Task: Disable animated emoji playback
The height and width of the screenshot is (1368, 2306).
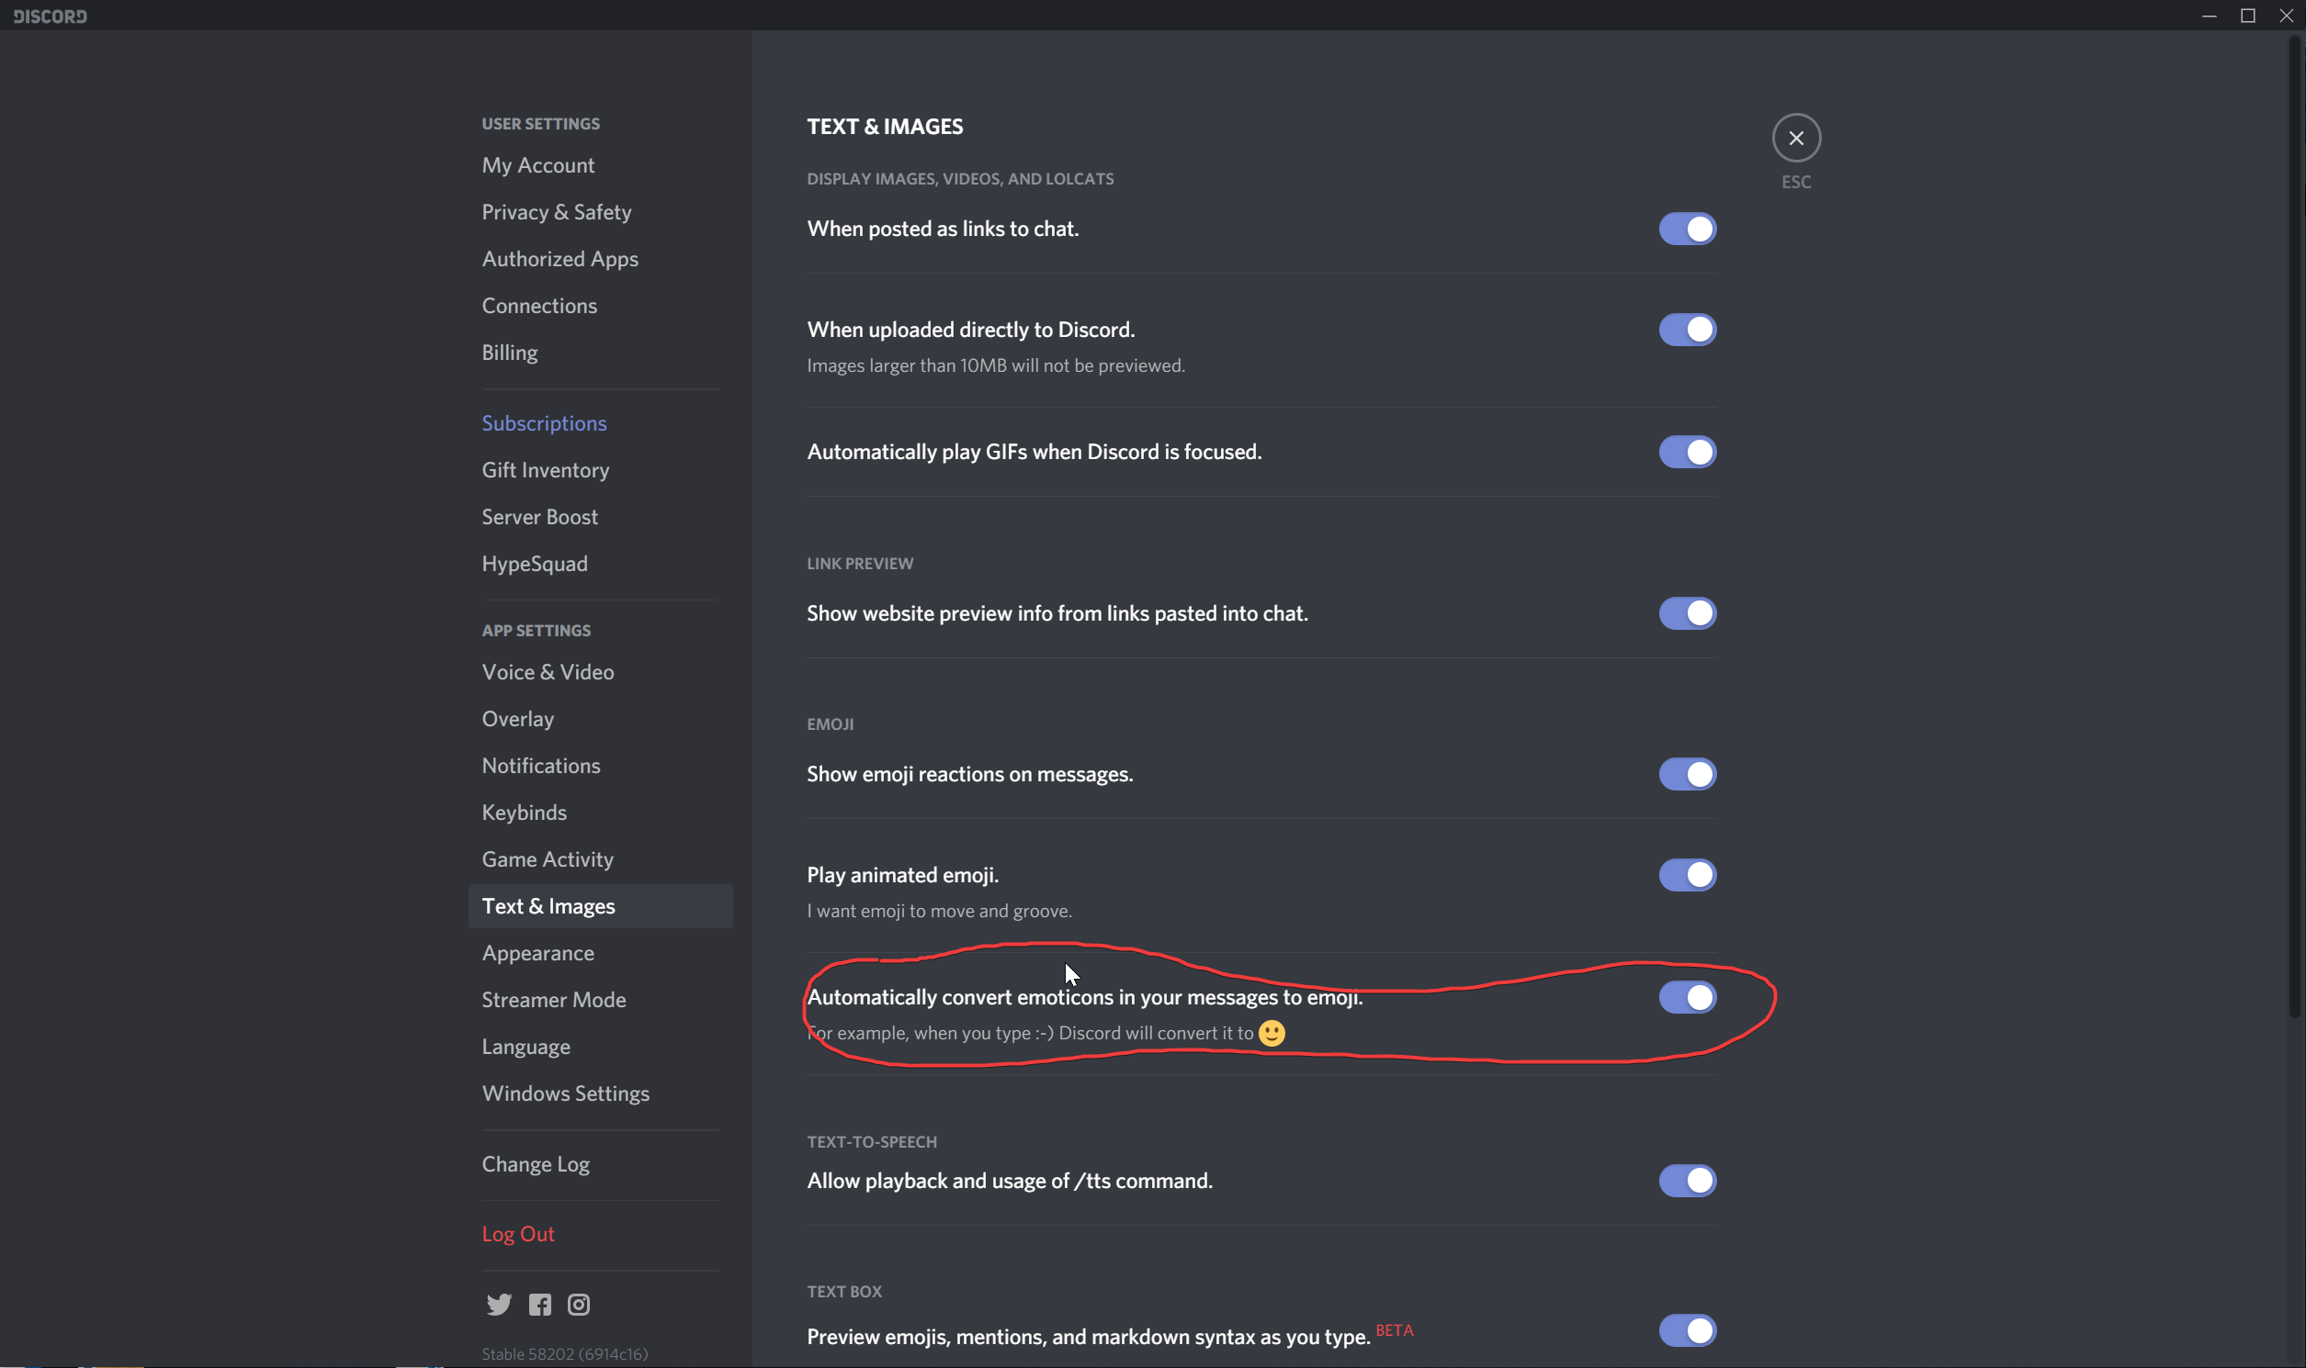Action: (1686, 875)
